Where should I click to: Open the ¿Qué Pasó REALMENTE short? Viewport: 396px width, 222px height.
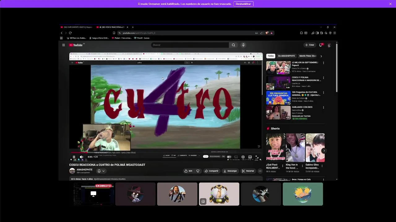coord(276,148)
